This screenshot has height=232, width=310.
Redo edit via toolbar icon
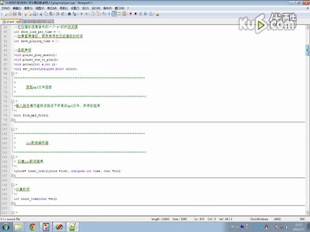[63, 14]
